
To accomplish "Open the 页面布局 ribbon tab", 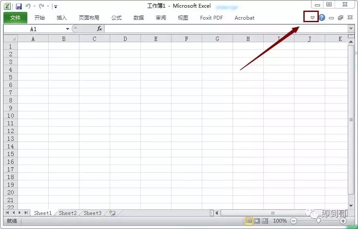I will point(89,18).
